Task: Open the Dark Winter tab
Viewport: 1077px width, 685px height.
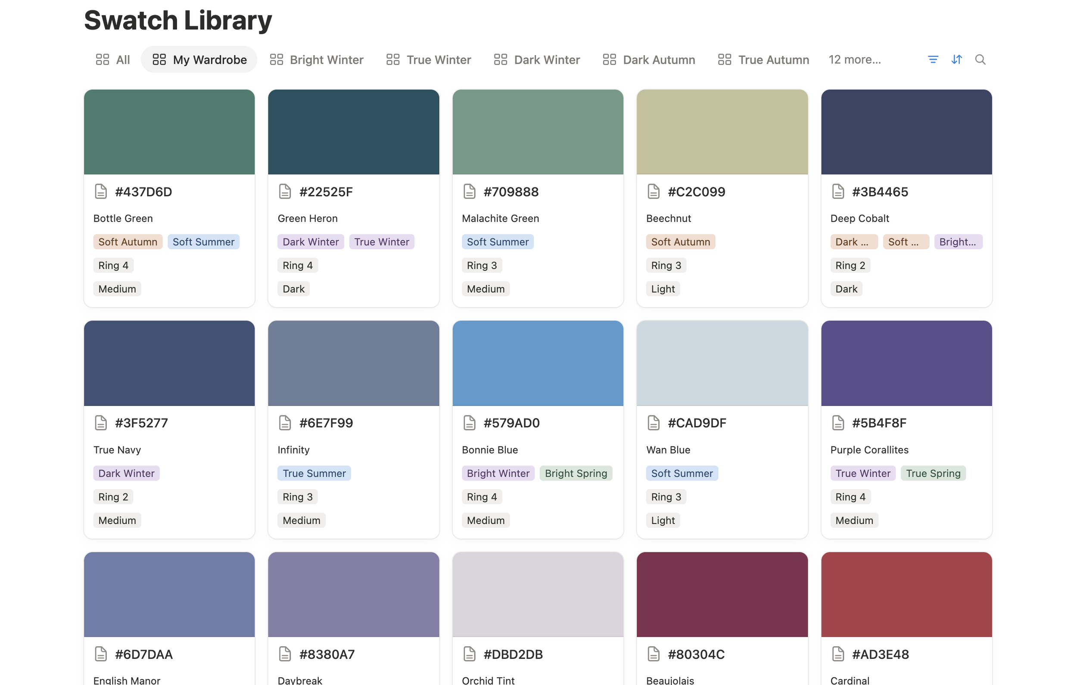Action: (x=537, y=59)
